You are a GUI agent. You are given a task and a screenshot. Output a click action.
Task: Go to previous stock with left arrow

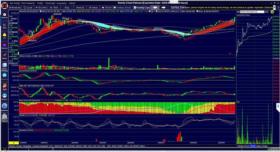(155, 7)
